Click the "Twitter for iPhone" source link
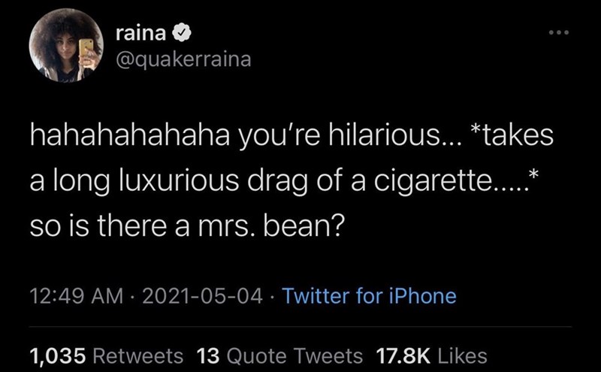 [369, 295]
